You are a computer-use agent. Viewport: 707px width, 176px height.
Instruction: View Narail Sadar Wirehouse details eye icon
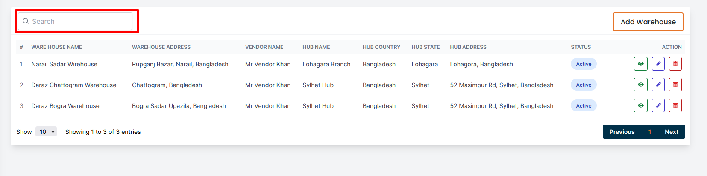tap(640, 64)
